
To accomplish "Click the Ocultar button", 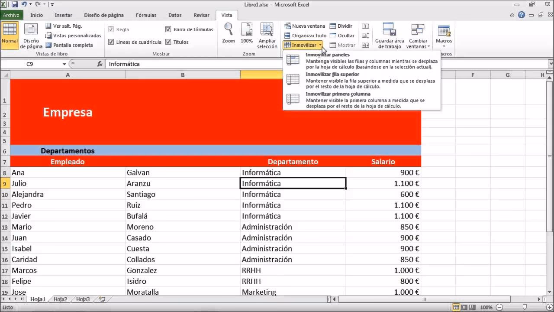I will (x=342, y=36).
